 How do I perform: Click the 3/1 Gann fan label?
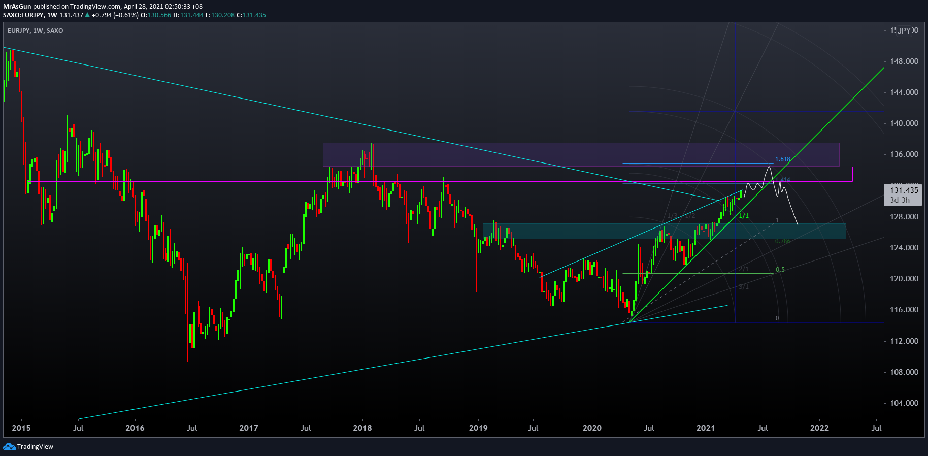click(x=744, y=287)
